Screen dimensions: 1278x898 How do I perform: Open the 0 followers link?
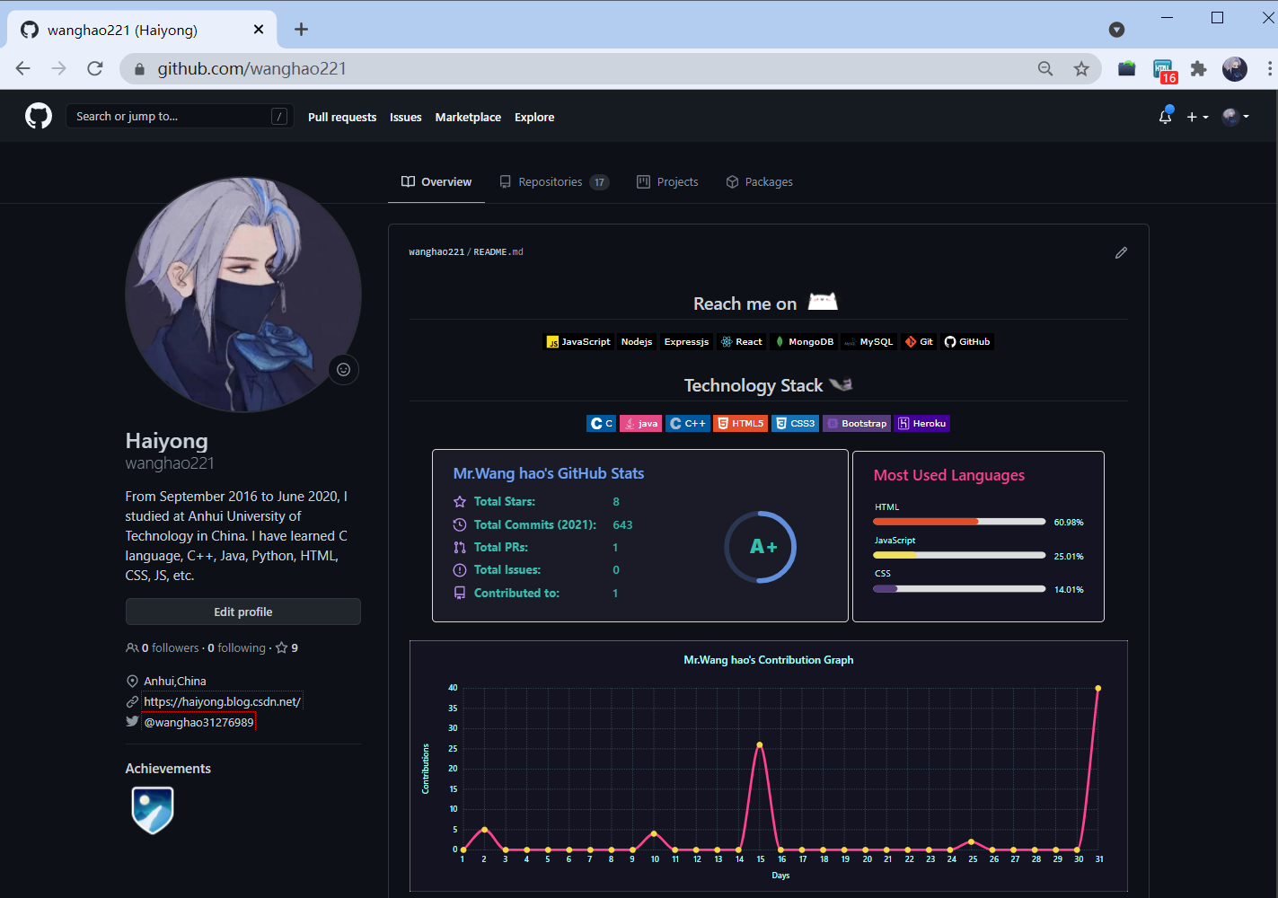pos(163,647)
